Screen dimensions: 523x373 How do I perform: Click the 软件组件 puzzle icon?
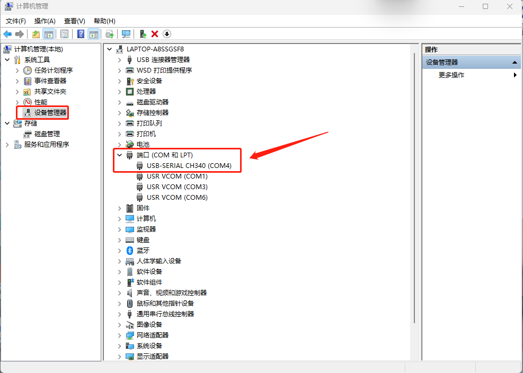pos(130,282)
